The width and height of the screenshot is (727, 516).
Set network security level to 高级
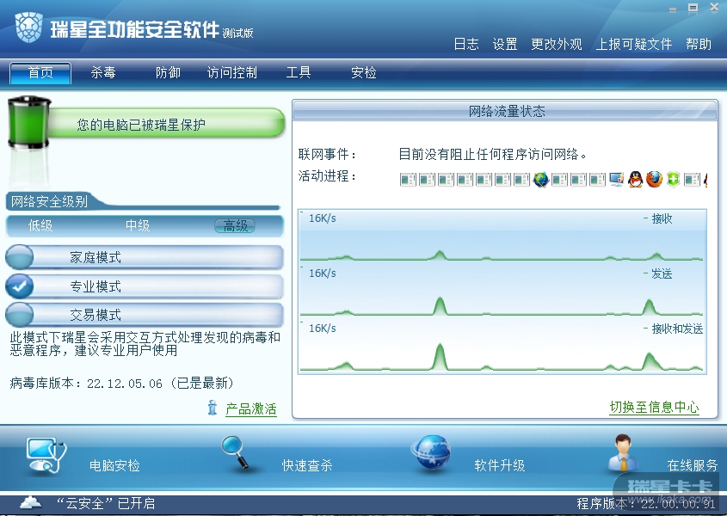click(x=235, y=226)
